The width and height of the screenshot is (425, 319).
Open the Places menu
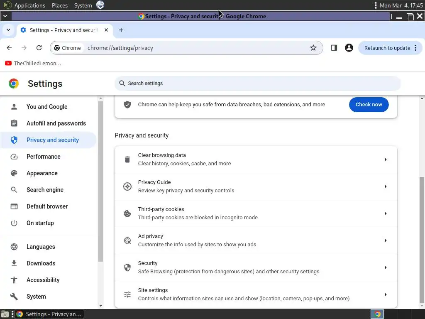60,5
